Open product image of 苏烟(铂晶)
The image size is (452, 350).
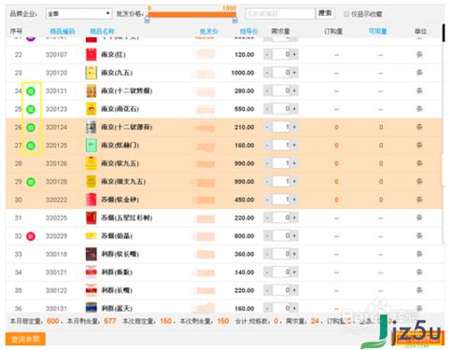(92, 236)
